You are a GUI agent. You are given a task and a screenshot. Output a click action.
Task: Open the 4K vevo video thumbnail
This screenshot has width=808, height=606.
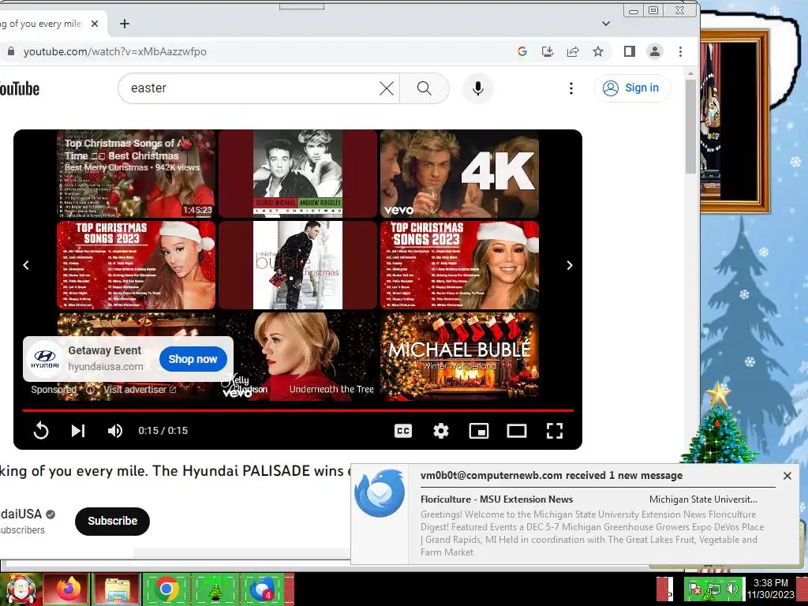pyautogui.click(x=460, y=174)
